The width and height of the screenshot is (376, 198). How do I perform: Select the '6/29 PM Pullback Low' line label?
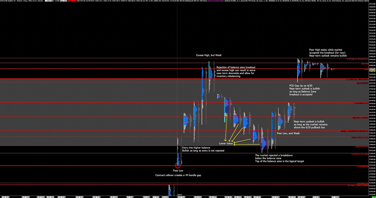point(360,118)
